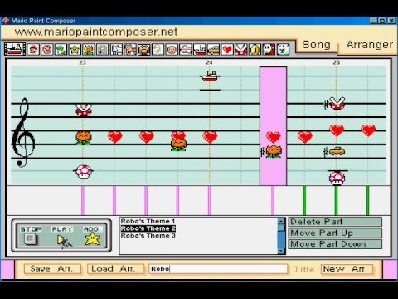
Task: Select the Airplane instrument icon
Action: tap(186, 50)
